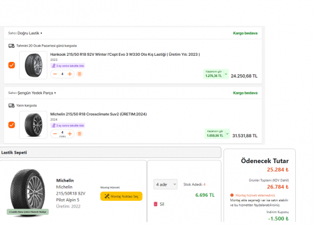
Task: Open Hankook Winter I'Cept Evo 3 product title
Action: pyautogui.click(x=125, y=55)
